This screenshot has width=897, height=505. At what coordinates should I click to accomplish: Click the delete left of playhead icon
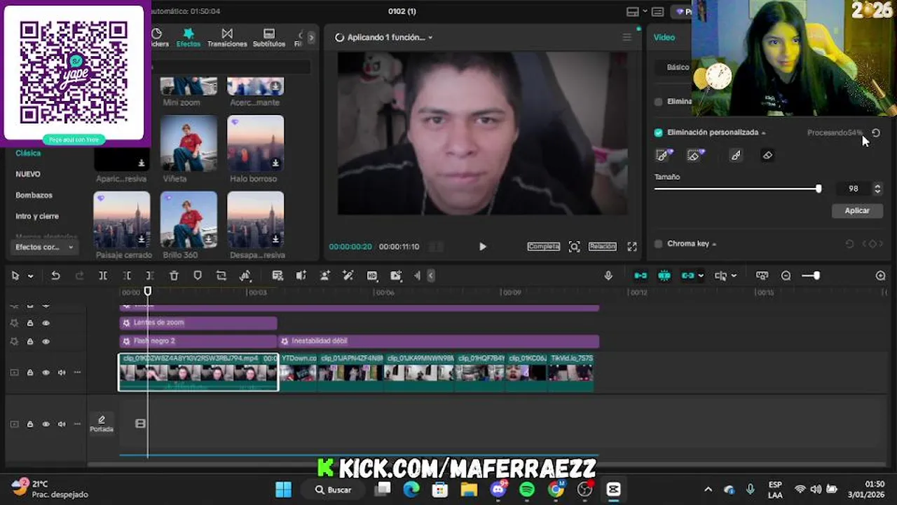[x=127, y=276]
